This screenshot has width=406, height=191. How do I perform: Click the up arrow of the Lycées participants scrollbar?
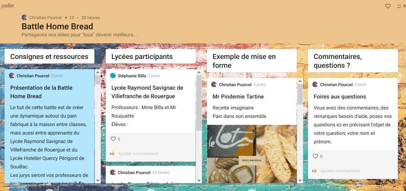tap(199, 72)
